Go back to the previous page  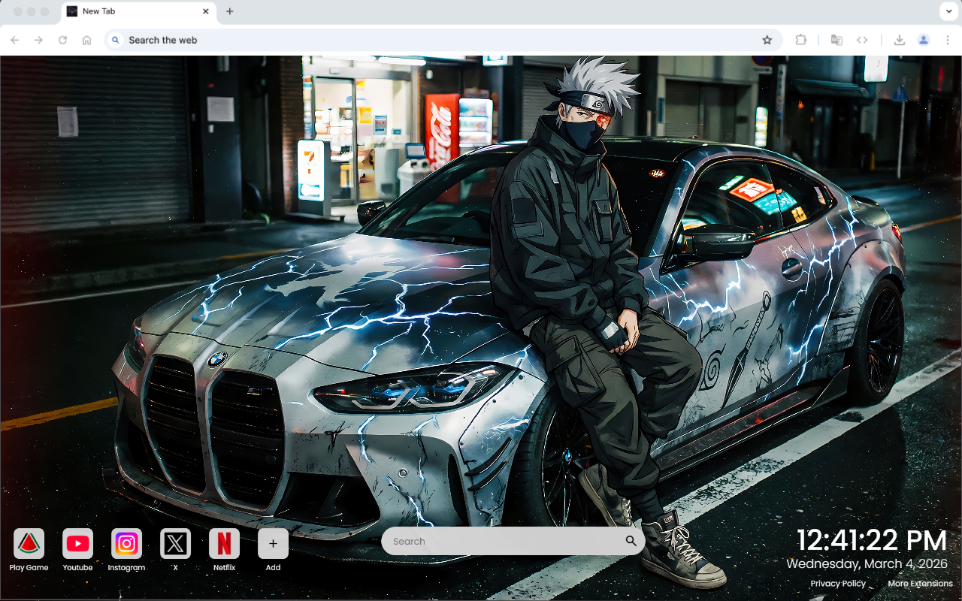(15, 40)
